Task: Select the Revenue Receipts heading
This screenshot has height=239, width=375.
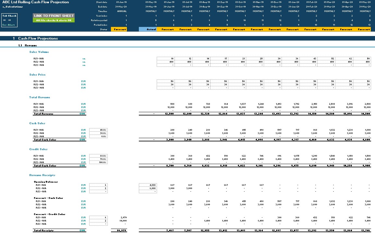Action: coord(42,175)
